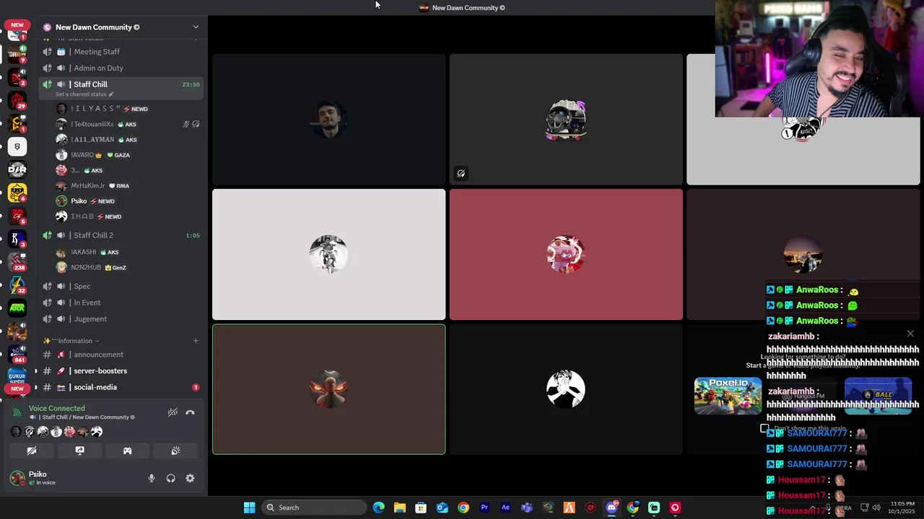
Task: Toggle noise suppression next to Voice Connected
Action: [x=173, y=412]
